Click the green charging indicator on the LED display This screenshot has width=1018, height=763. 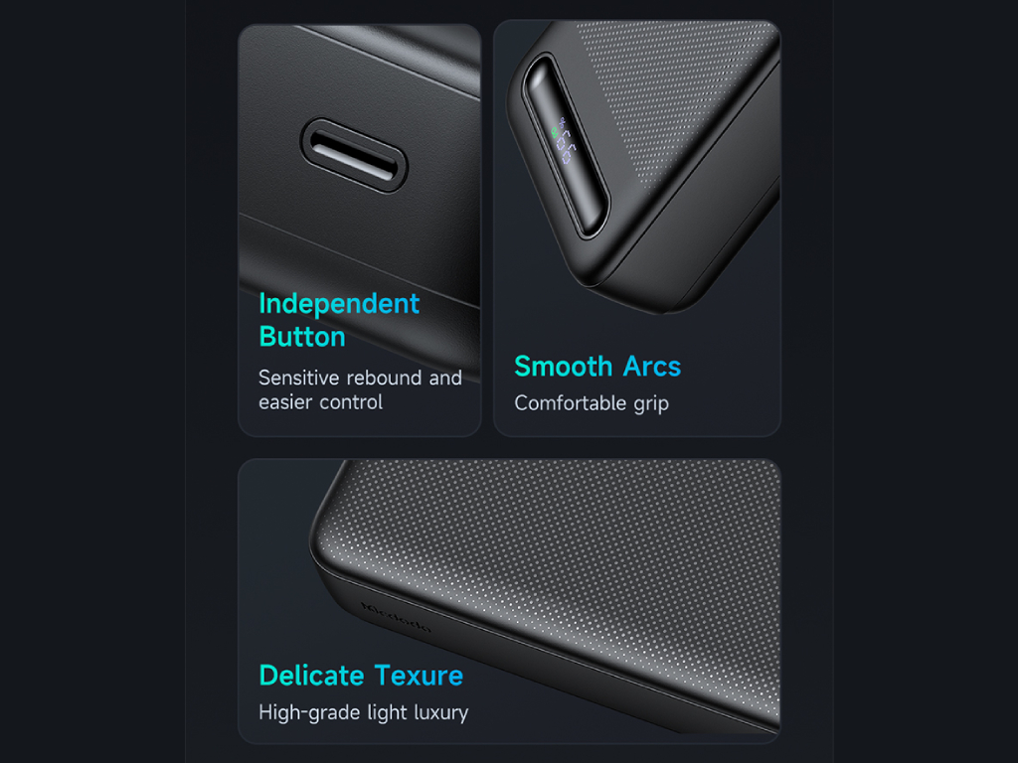(x=555, y=133)
